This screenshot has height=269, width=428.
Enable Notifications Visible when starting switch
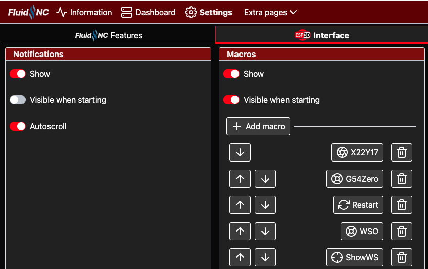18,100
